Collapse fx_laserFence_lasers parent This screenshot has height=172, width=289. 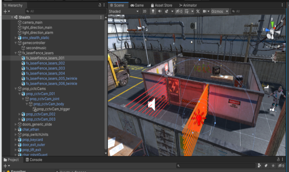16,53
